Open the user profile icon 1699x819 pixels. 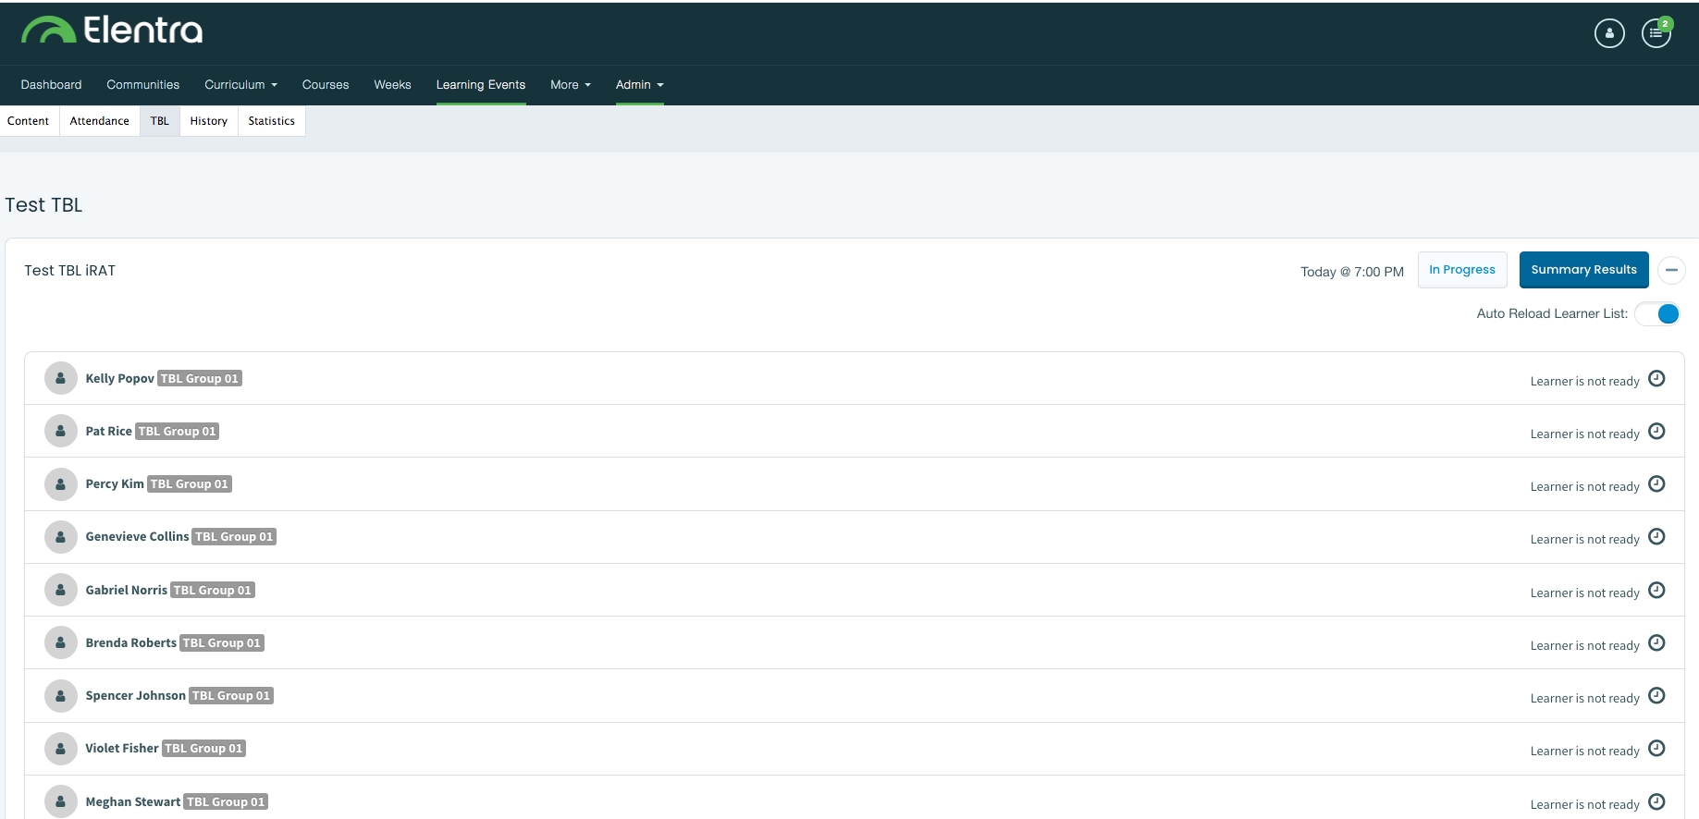coord(1609,33)
